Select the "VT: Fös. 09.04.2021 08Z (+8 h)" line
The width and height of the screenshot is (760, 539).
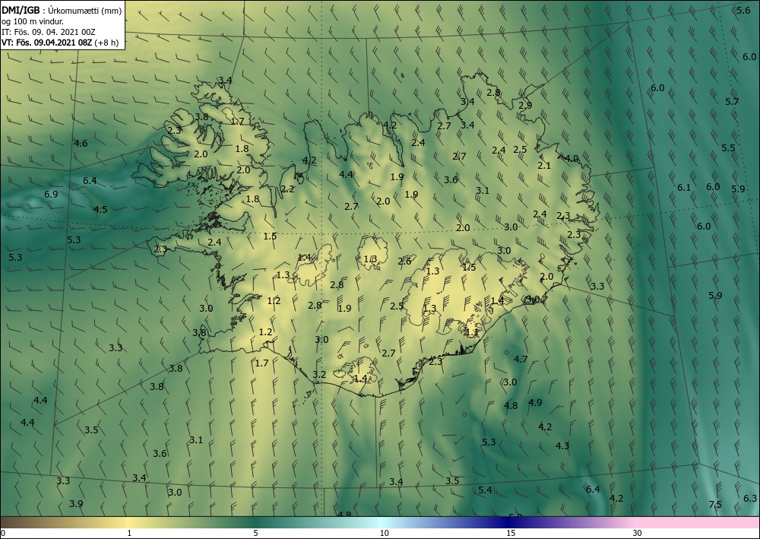pos(59,42)
